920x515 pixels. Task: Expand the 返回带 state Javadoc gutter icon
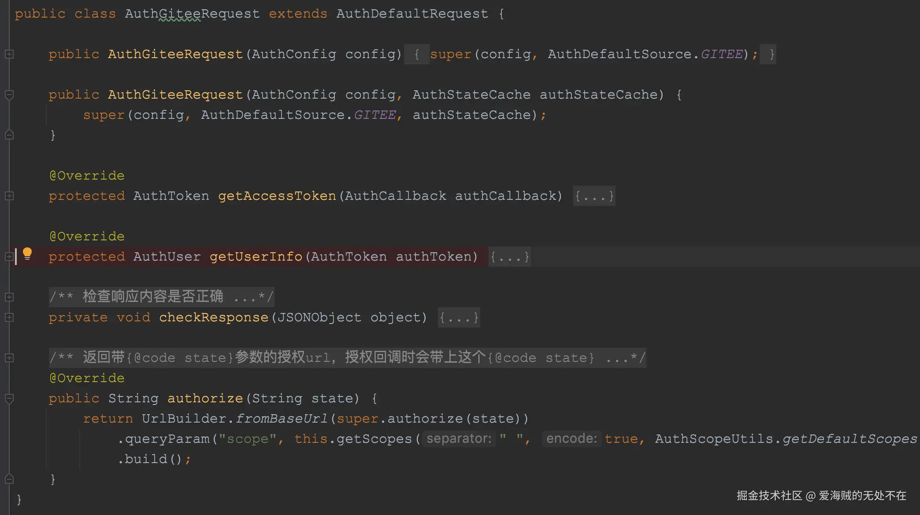(x=9, y=358)
